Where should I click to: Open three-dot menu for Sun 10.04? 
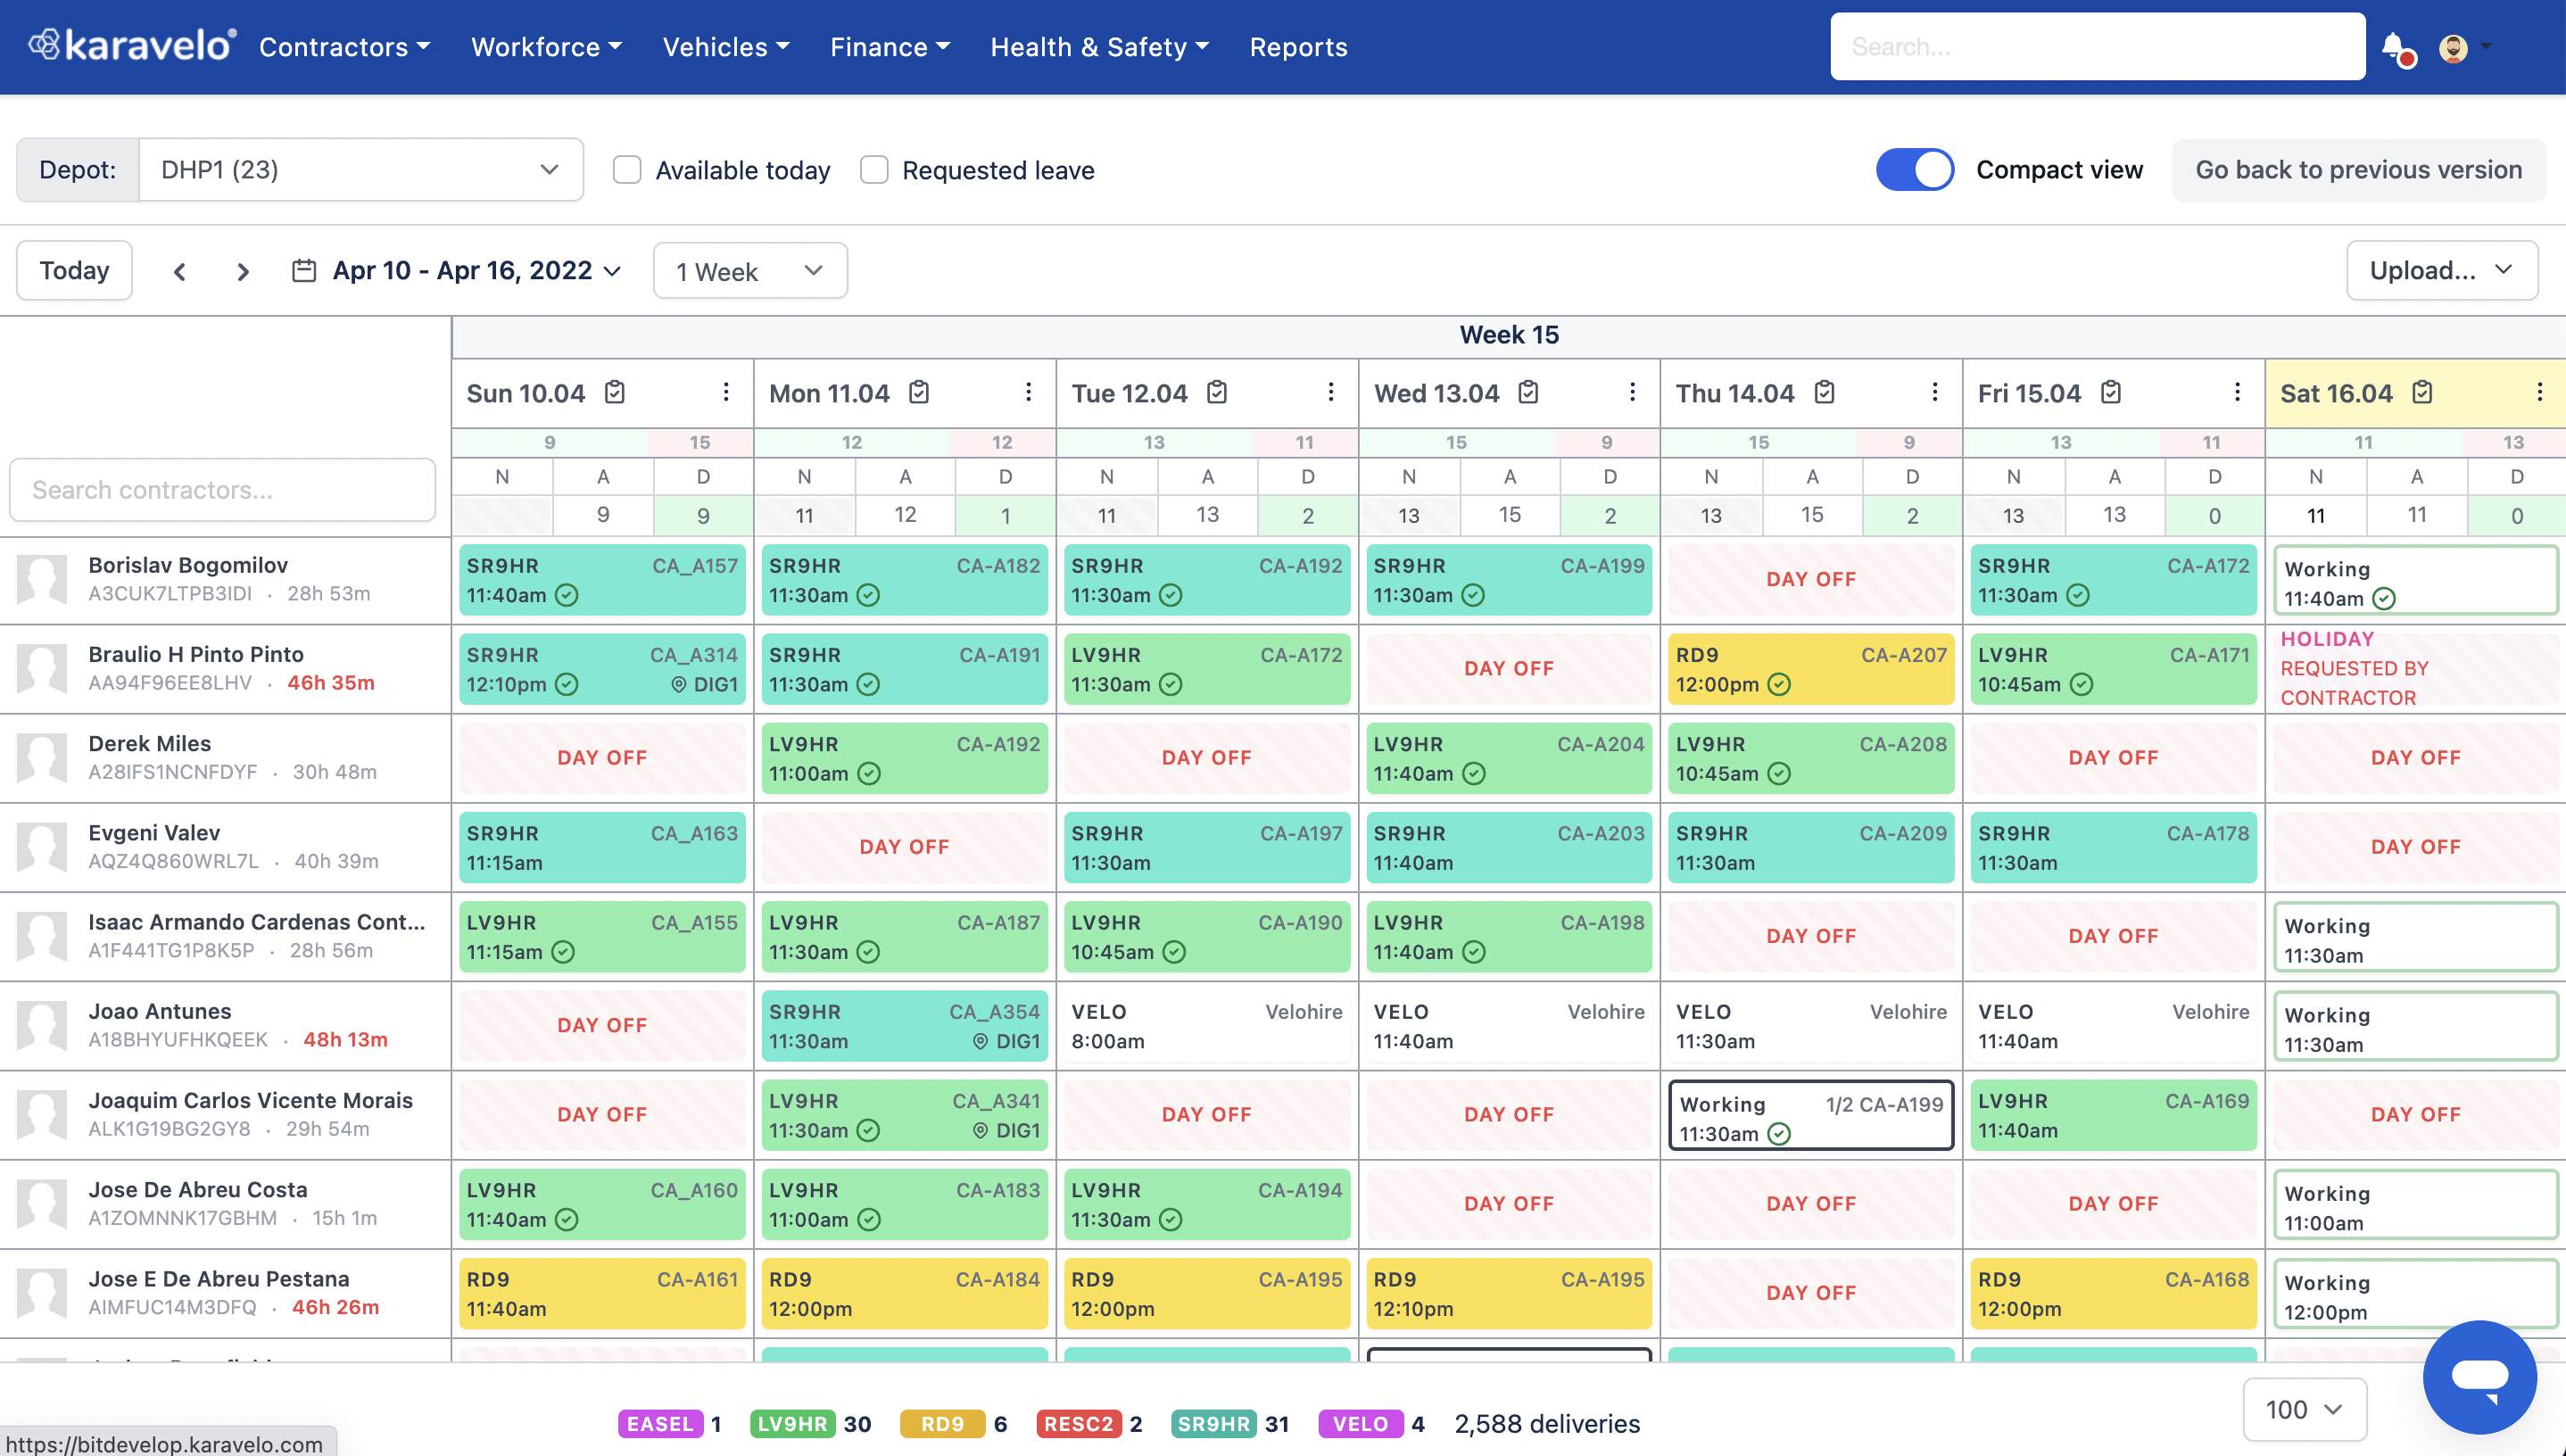coord(726,392)
